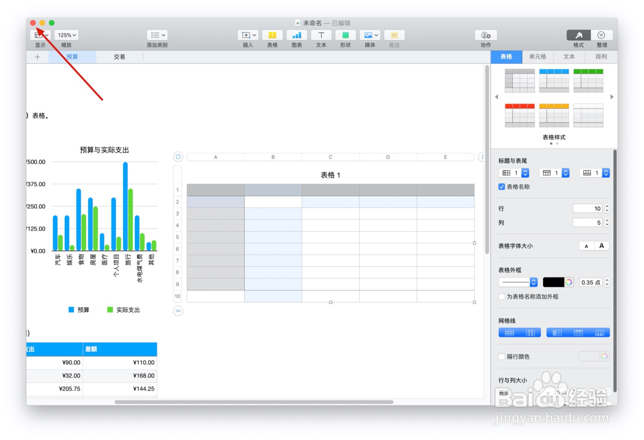Open the 添加类别 list icon
The width and height of the screenshot is (644, 440).
click(157, 35)
